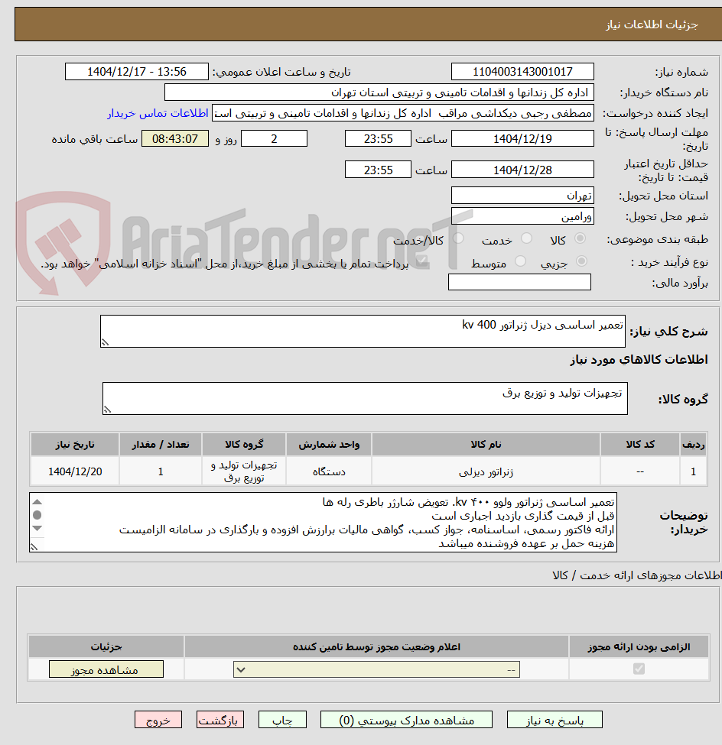722x745 pixels.
Task: Select the کالا radio button
Action: pyautogui.click(x=580, y=238)
